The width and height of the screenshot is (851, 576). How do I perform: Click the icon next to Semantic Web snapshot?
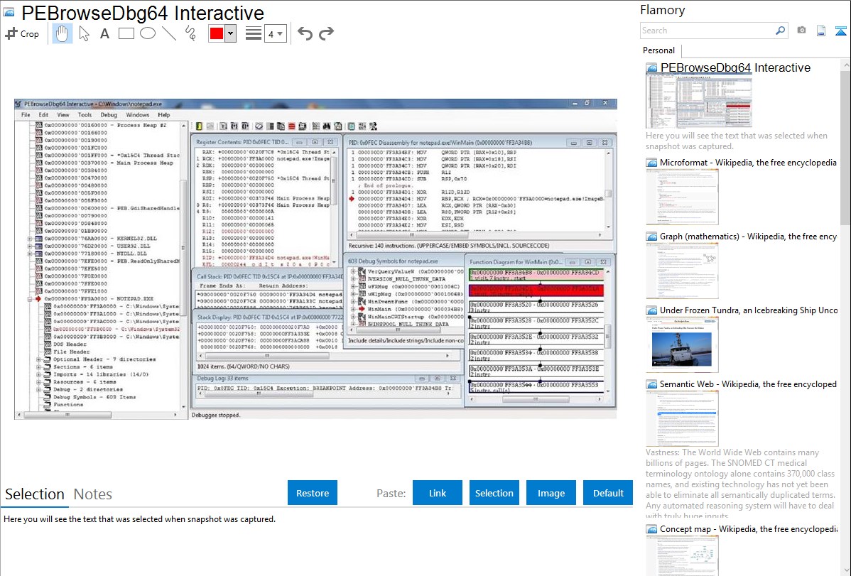tap(651, 384)
